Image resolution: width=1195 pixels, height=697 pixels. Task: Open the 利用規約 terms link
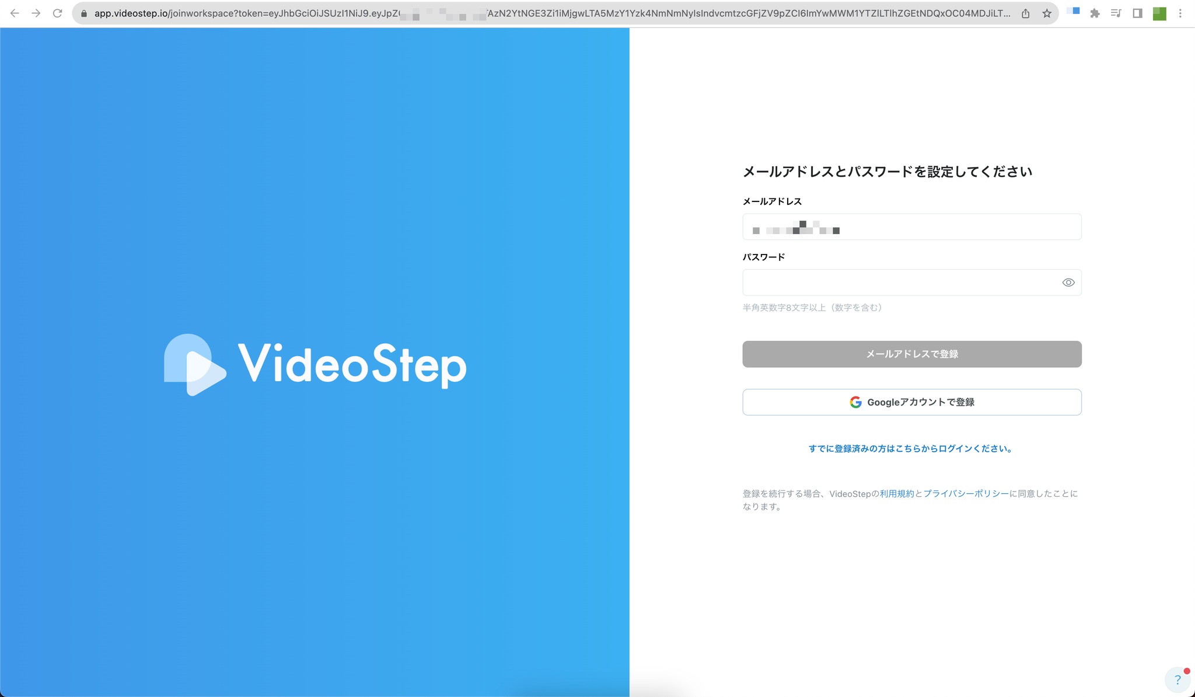pyautogui.click(x=897, y=494)
